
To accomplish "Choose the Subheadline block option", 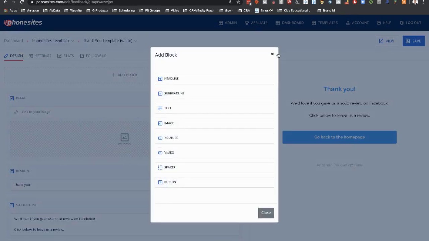I will coord(214,93).
